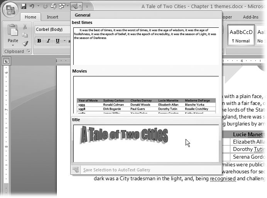Cut selection with scissors icon
This screenshot has width=267, height=198.
click(x=25, y=27)
